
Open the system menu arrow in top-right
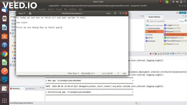tap(184, 2)
